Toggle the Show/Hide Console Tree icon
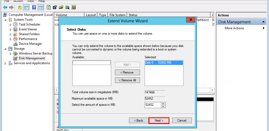 coord(26,7)
